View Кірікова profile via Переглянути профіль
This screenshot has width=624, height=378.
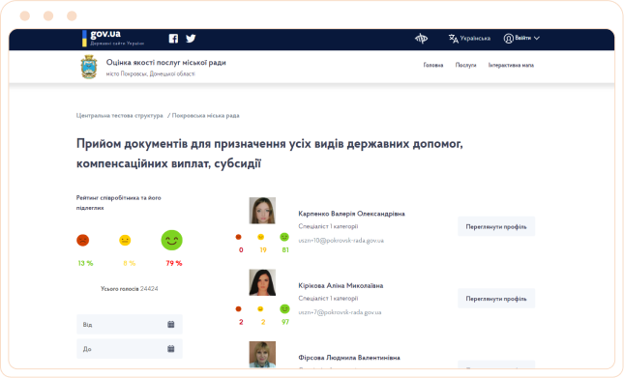click(496, 299)
